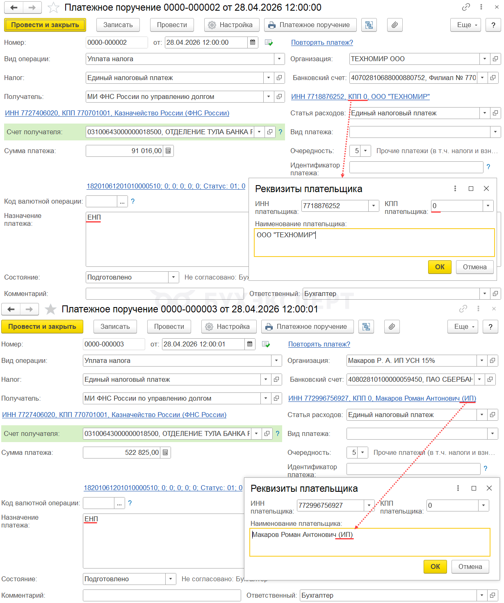The width and height of the screenshot is (504, 603).
Task: Open calendar for date 28.04.2026 12:00:00
Action: coord(253,42)
